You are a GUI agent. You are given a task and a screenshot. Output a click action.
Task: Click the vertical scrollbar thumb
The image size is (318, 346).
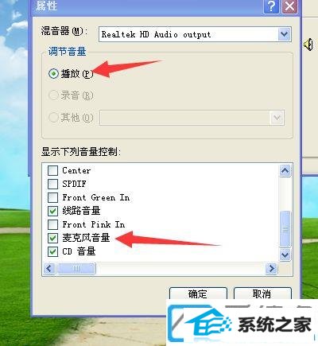[x=285, y=229]
